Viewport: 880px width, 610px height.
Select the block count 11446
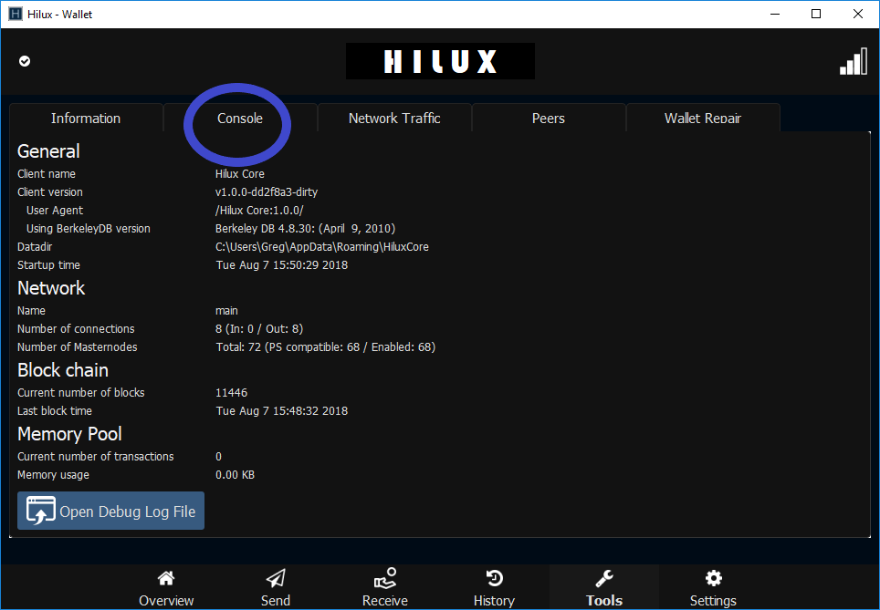coord(231,392)
